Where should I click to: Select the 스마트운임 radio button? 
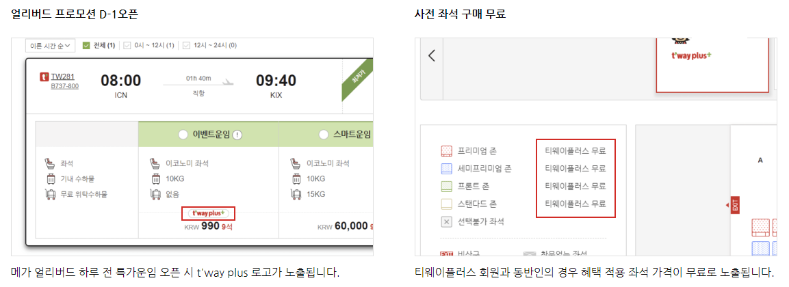click(324, 135)
